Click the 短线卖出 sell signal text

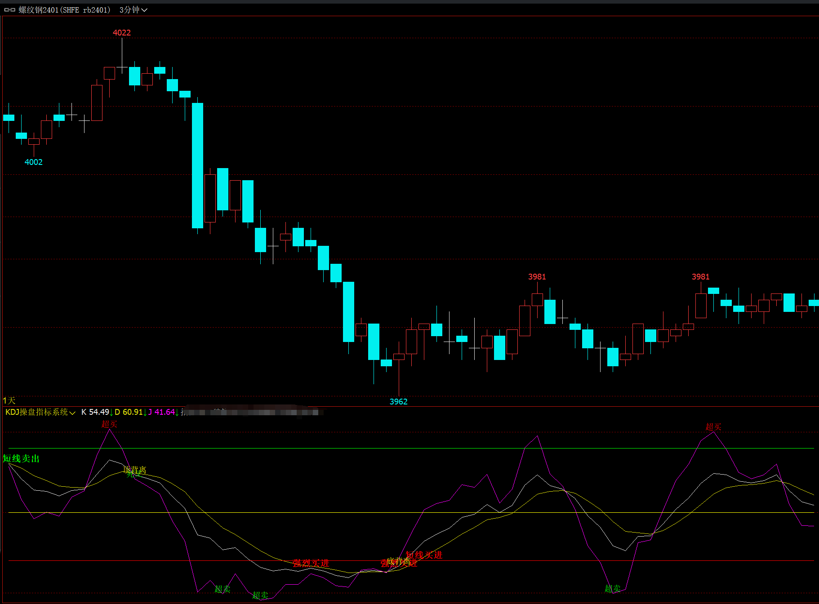click(x=21, y=459)
